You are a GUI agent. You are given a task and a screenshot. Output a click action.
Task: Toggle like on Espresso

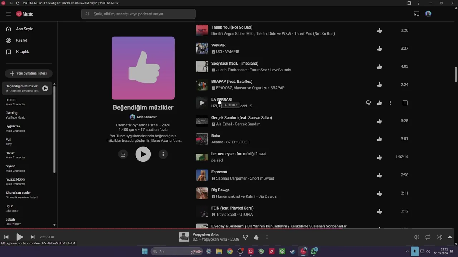(x=380, y=175)
